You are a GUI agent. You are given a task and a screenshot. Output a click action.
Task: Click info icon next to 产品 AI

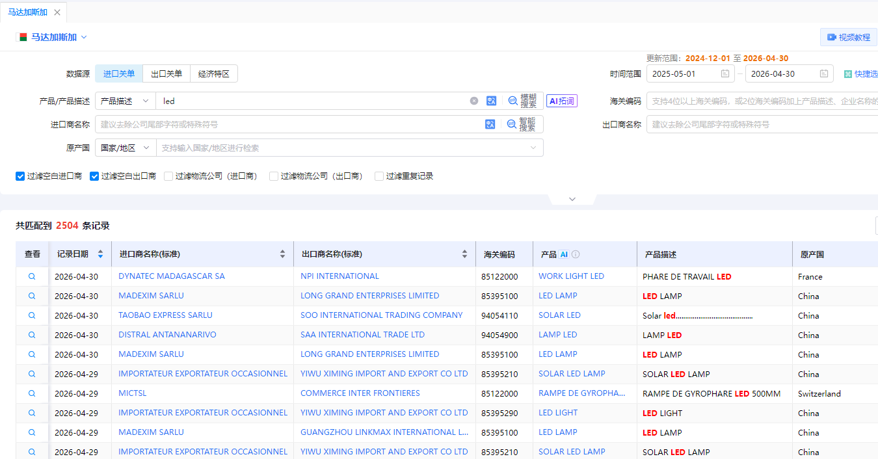coord(576,254)
